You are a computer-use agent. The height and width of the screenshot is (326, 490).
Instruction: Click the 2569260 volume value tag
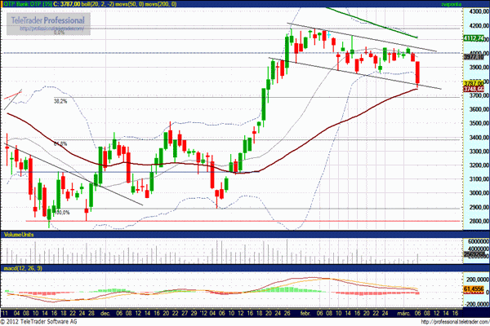[474, 254]
